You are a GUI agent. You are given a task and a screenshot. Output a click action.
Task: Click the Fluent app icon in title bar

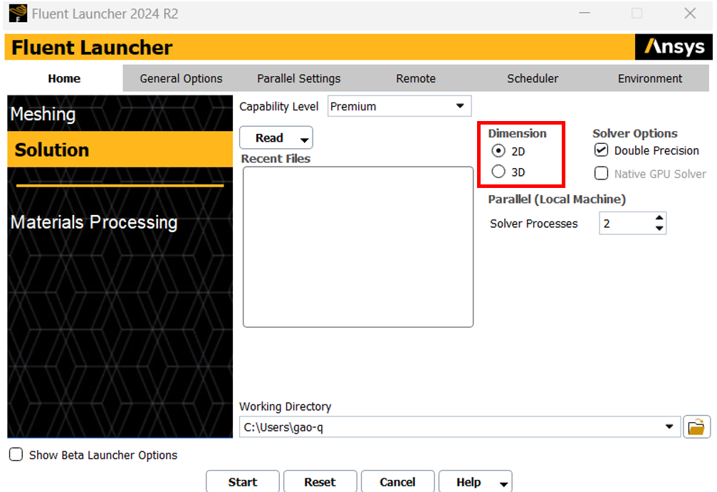click(x=18, y=14)
